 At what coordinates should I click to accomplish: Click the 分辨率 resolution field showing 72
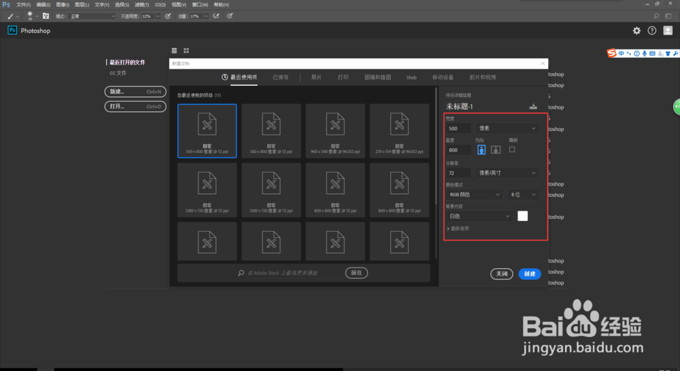(459, 173)
